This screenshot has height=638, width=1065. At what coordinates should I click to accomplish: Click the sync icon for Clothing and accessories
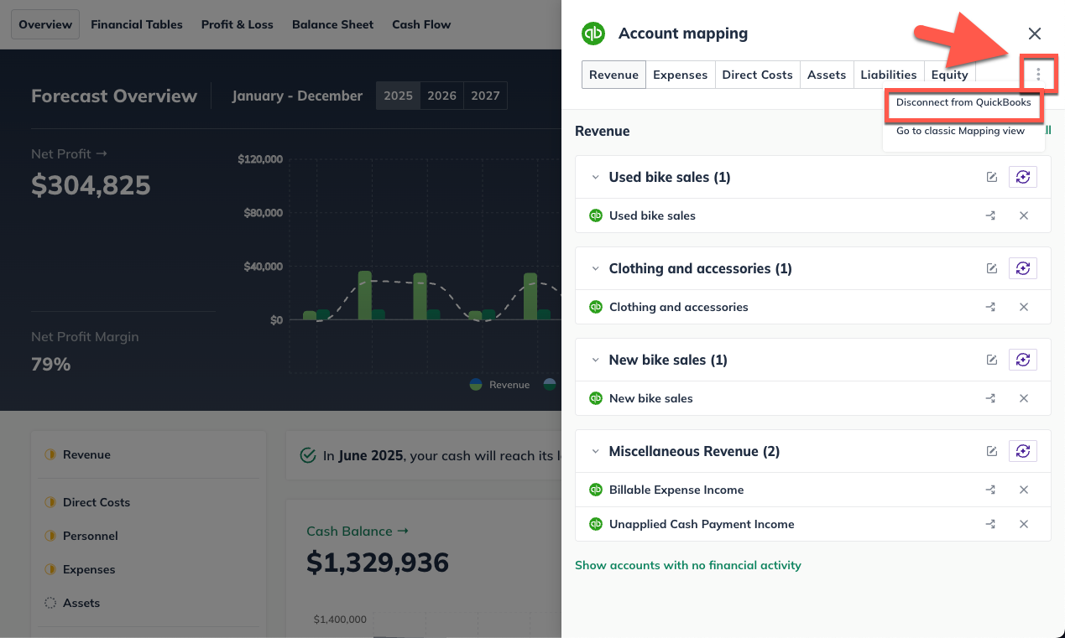click(x=1022, y=268)
